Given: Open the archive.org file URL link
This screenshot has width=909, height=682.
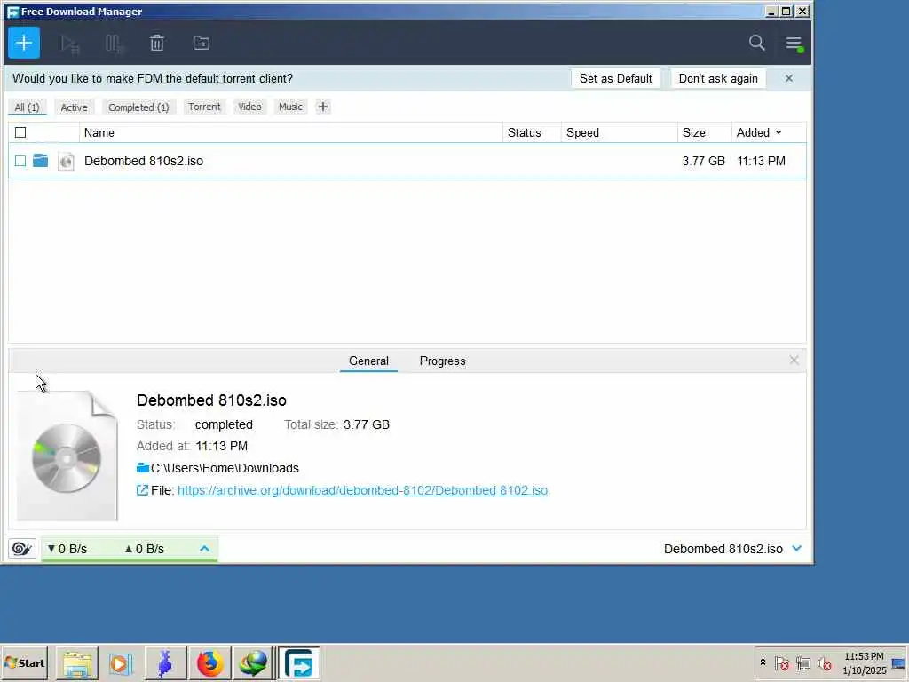Looking at the screenshot, I should [362, 490].
